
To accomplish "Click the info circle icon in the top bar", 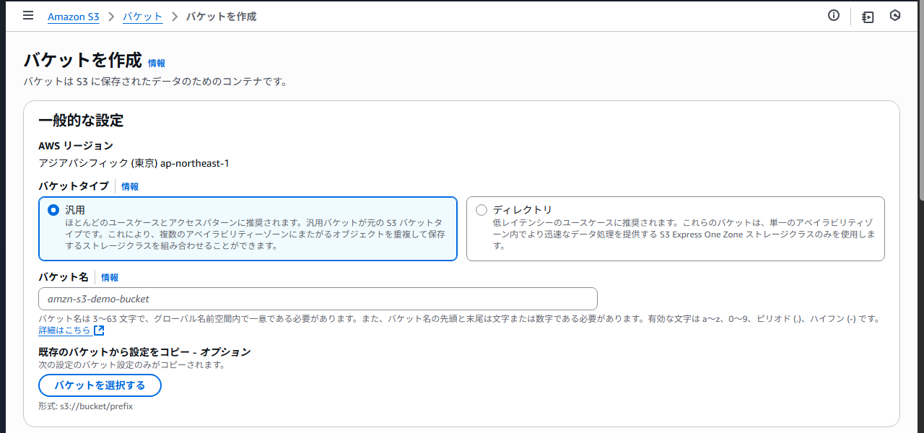I will [x=834, y=15].
